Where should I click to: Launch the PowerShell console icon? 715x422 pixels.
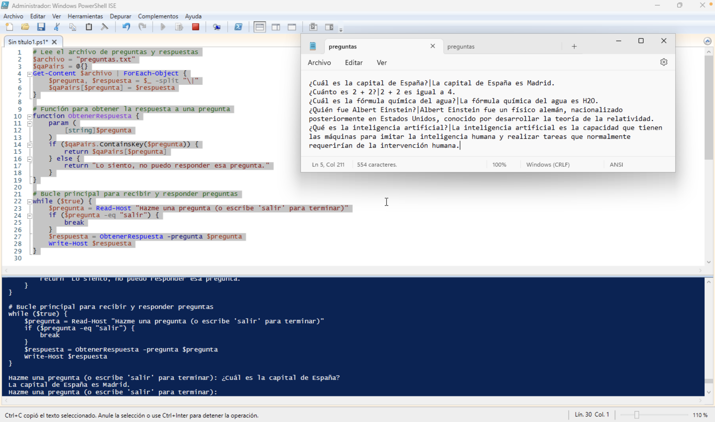[238, 27]
